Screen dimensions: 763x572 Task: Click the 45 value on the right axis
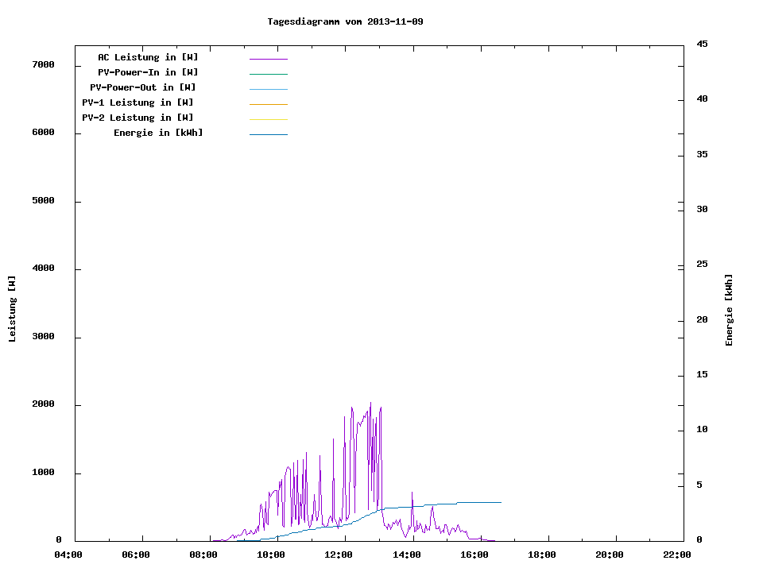click(702, 44)
